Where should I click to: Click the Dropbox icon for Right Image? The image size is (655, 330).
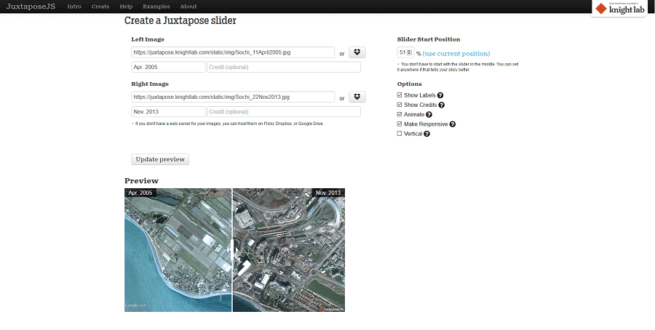(357, 97)
